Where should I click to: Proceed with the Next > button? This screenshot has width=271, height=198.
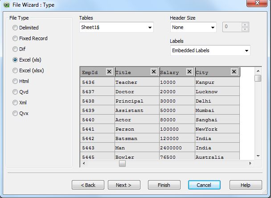click(x=124, y=185)
